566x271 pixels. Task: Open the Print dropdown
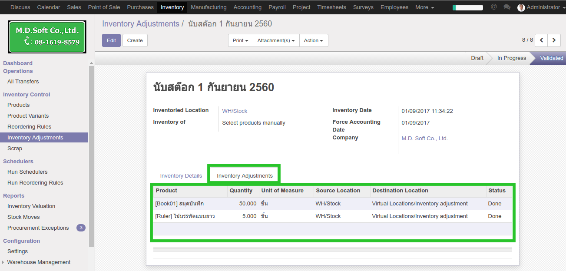[x=240, y=40]
